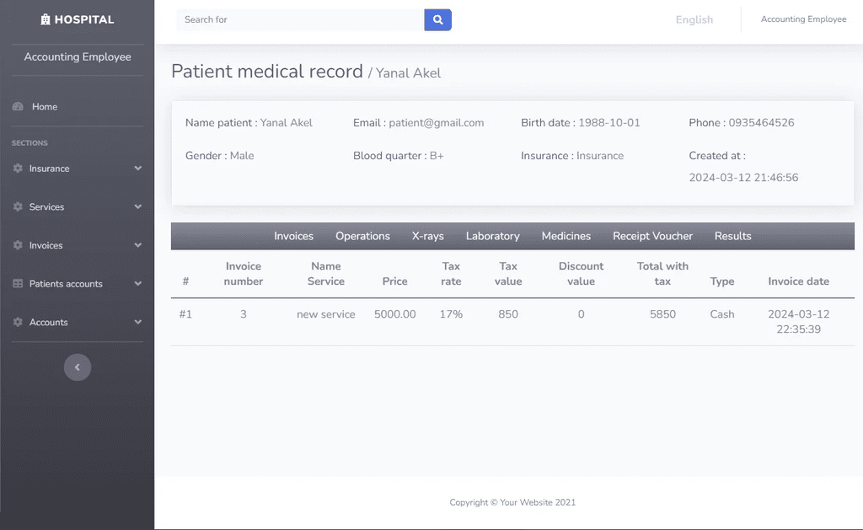Switch to the Operations tab
The width and height of the screenshot is (863, 530).
(x=362, y=236)
